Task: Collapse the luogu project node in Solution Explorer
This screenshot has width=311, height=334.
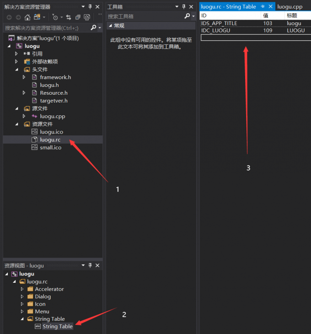Action: tap(9, 46)
